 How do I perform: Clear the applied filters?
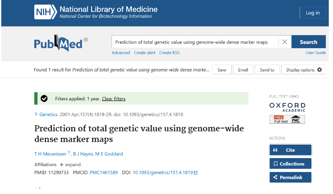click(114, 98)
